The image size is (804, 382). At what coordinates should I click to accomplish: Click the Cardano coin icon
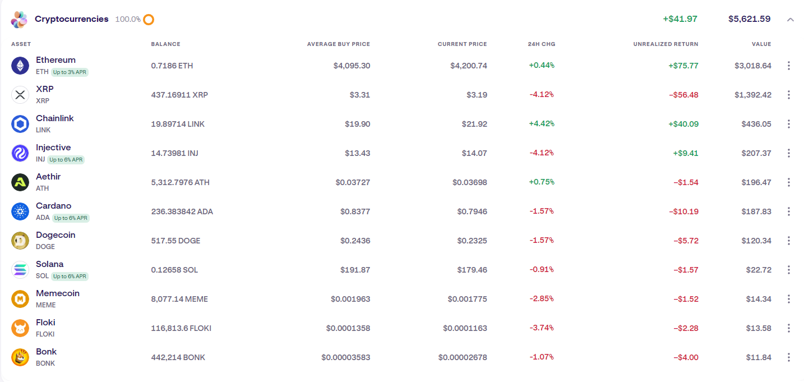[x=20, y=211]
